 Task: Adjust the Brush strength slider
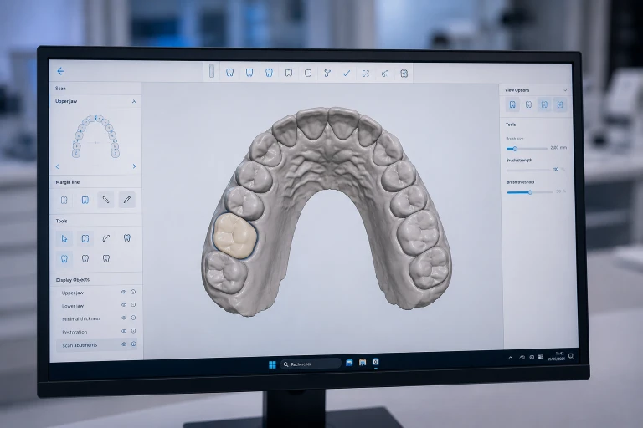coord(527,170)
